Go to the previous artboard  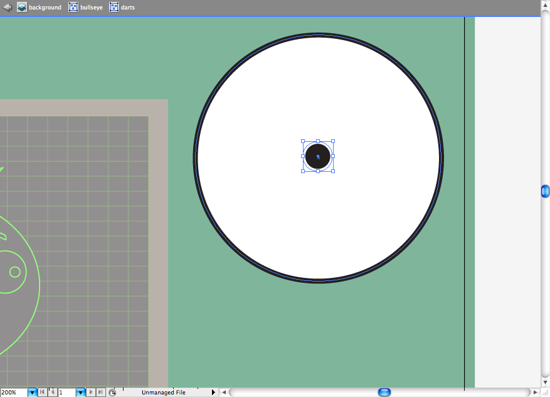coord(52,392)
